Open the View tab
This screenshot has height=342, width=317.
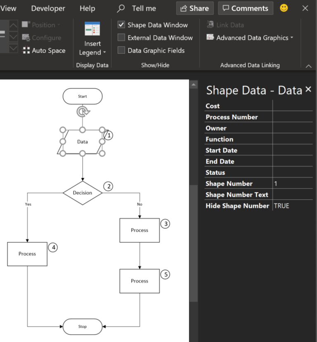click(x=8, y=8)
